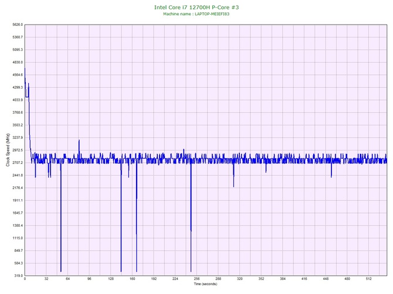Click the upward spike just before 96 seconds
393x294 pixels.
pyautogui.click(x=79, y=142)
